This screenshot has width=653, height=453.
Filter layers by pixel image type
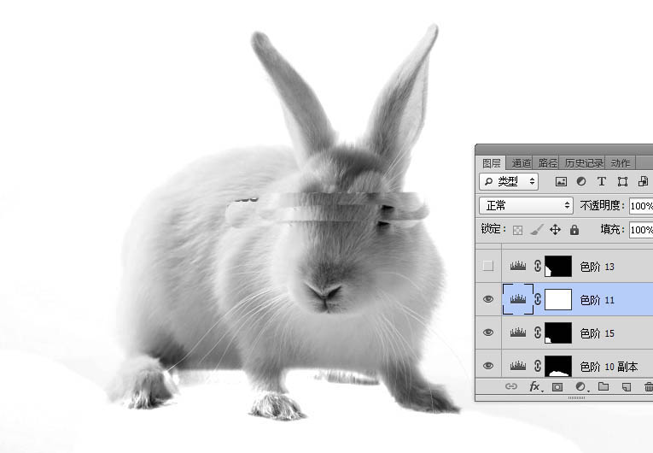coord(561,181)
